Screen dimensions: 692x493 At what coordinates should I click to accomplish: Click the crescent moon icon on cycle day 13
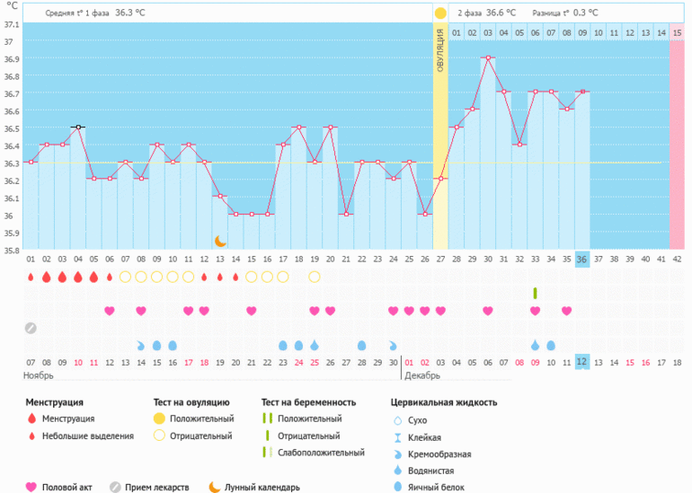click(x=220, y=241)
